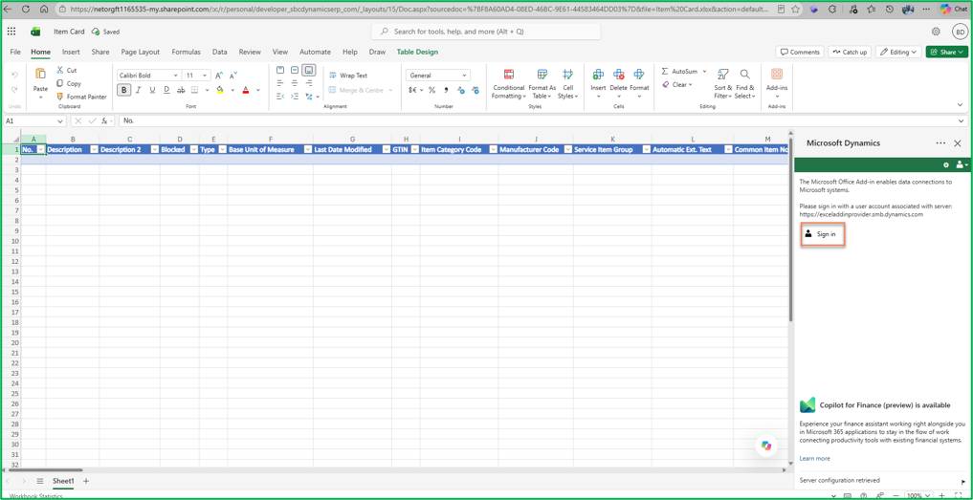
Task: Open Sort & Filter menu
Action: (723, 84)
